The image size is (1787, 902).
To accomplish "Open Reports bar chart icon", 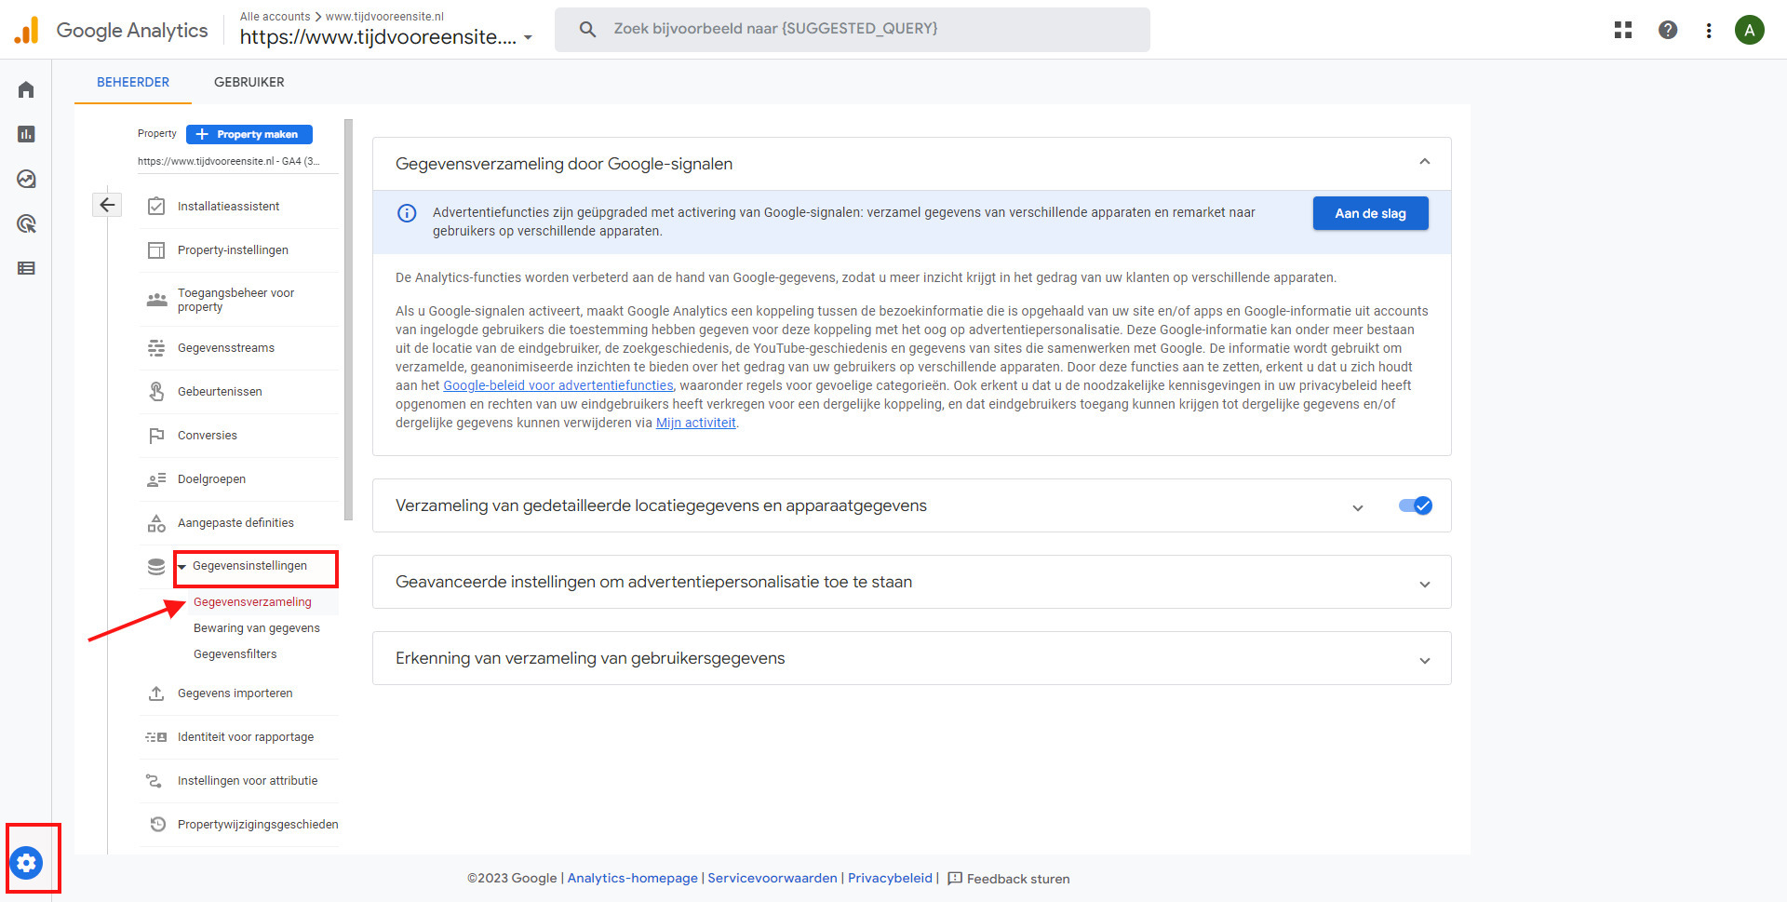I will coord(26,134).
